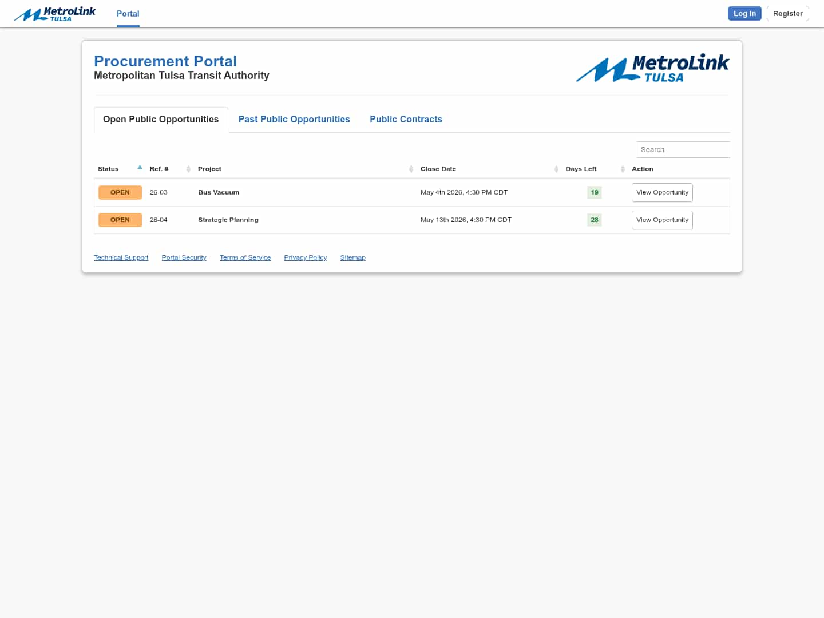
Task: Sort table by Status column arrow
Action: point(140,168)
